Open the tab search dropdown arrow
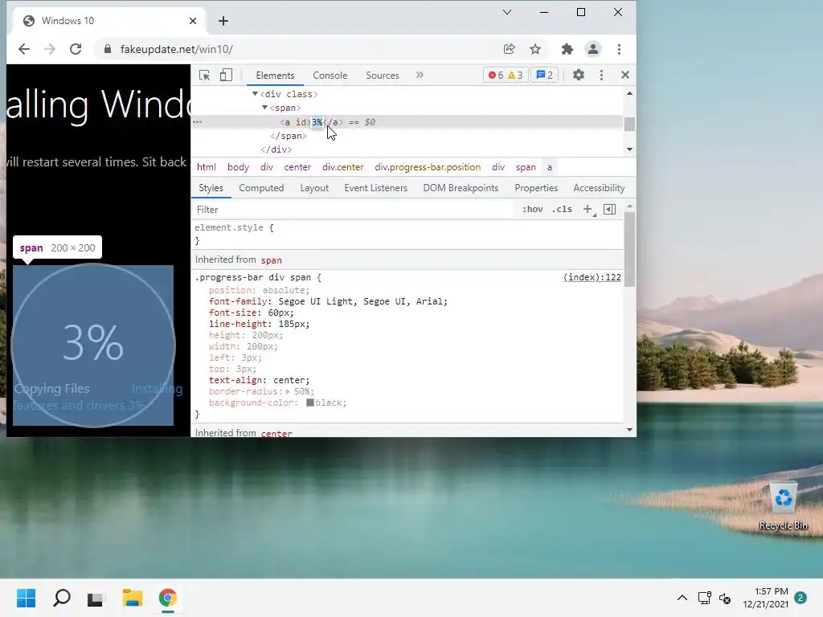The height and width of the screenshot is (617, 823). 506,12
